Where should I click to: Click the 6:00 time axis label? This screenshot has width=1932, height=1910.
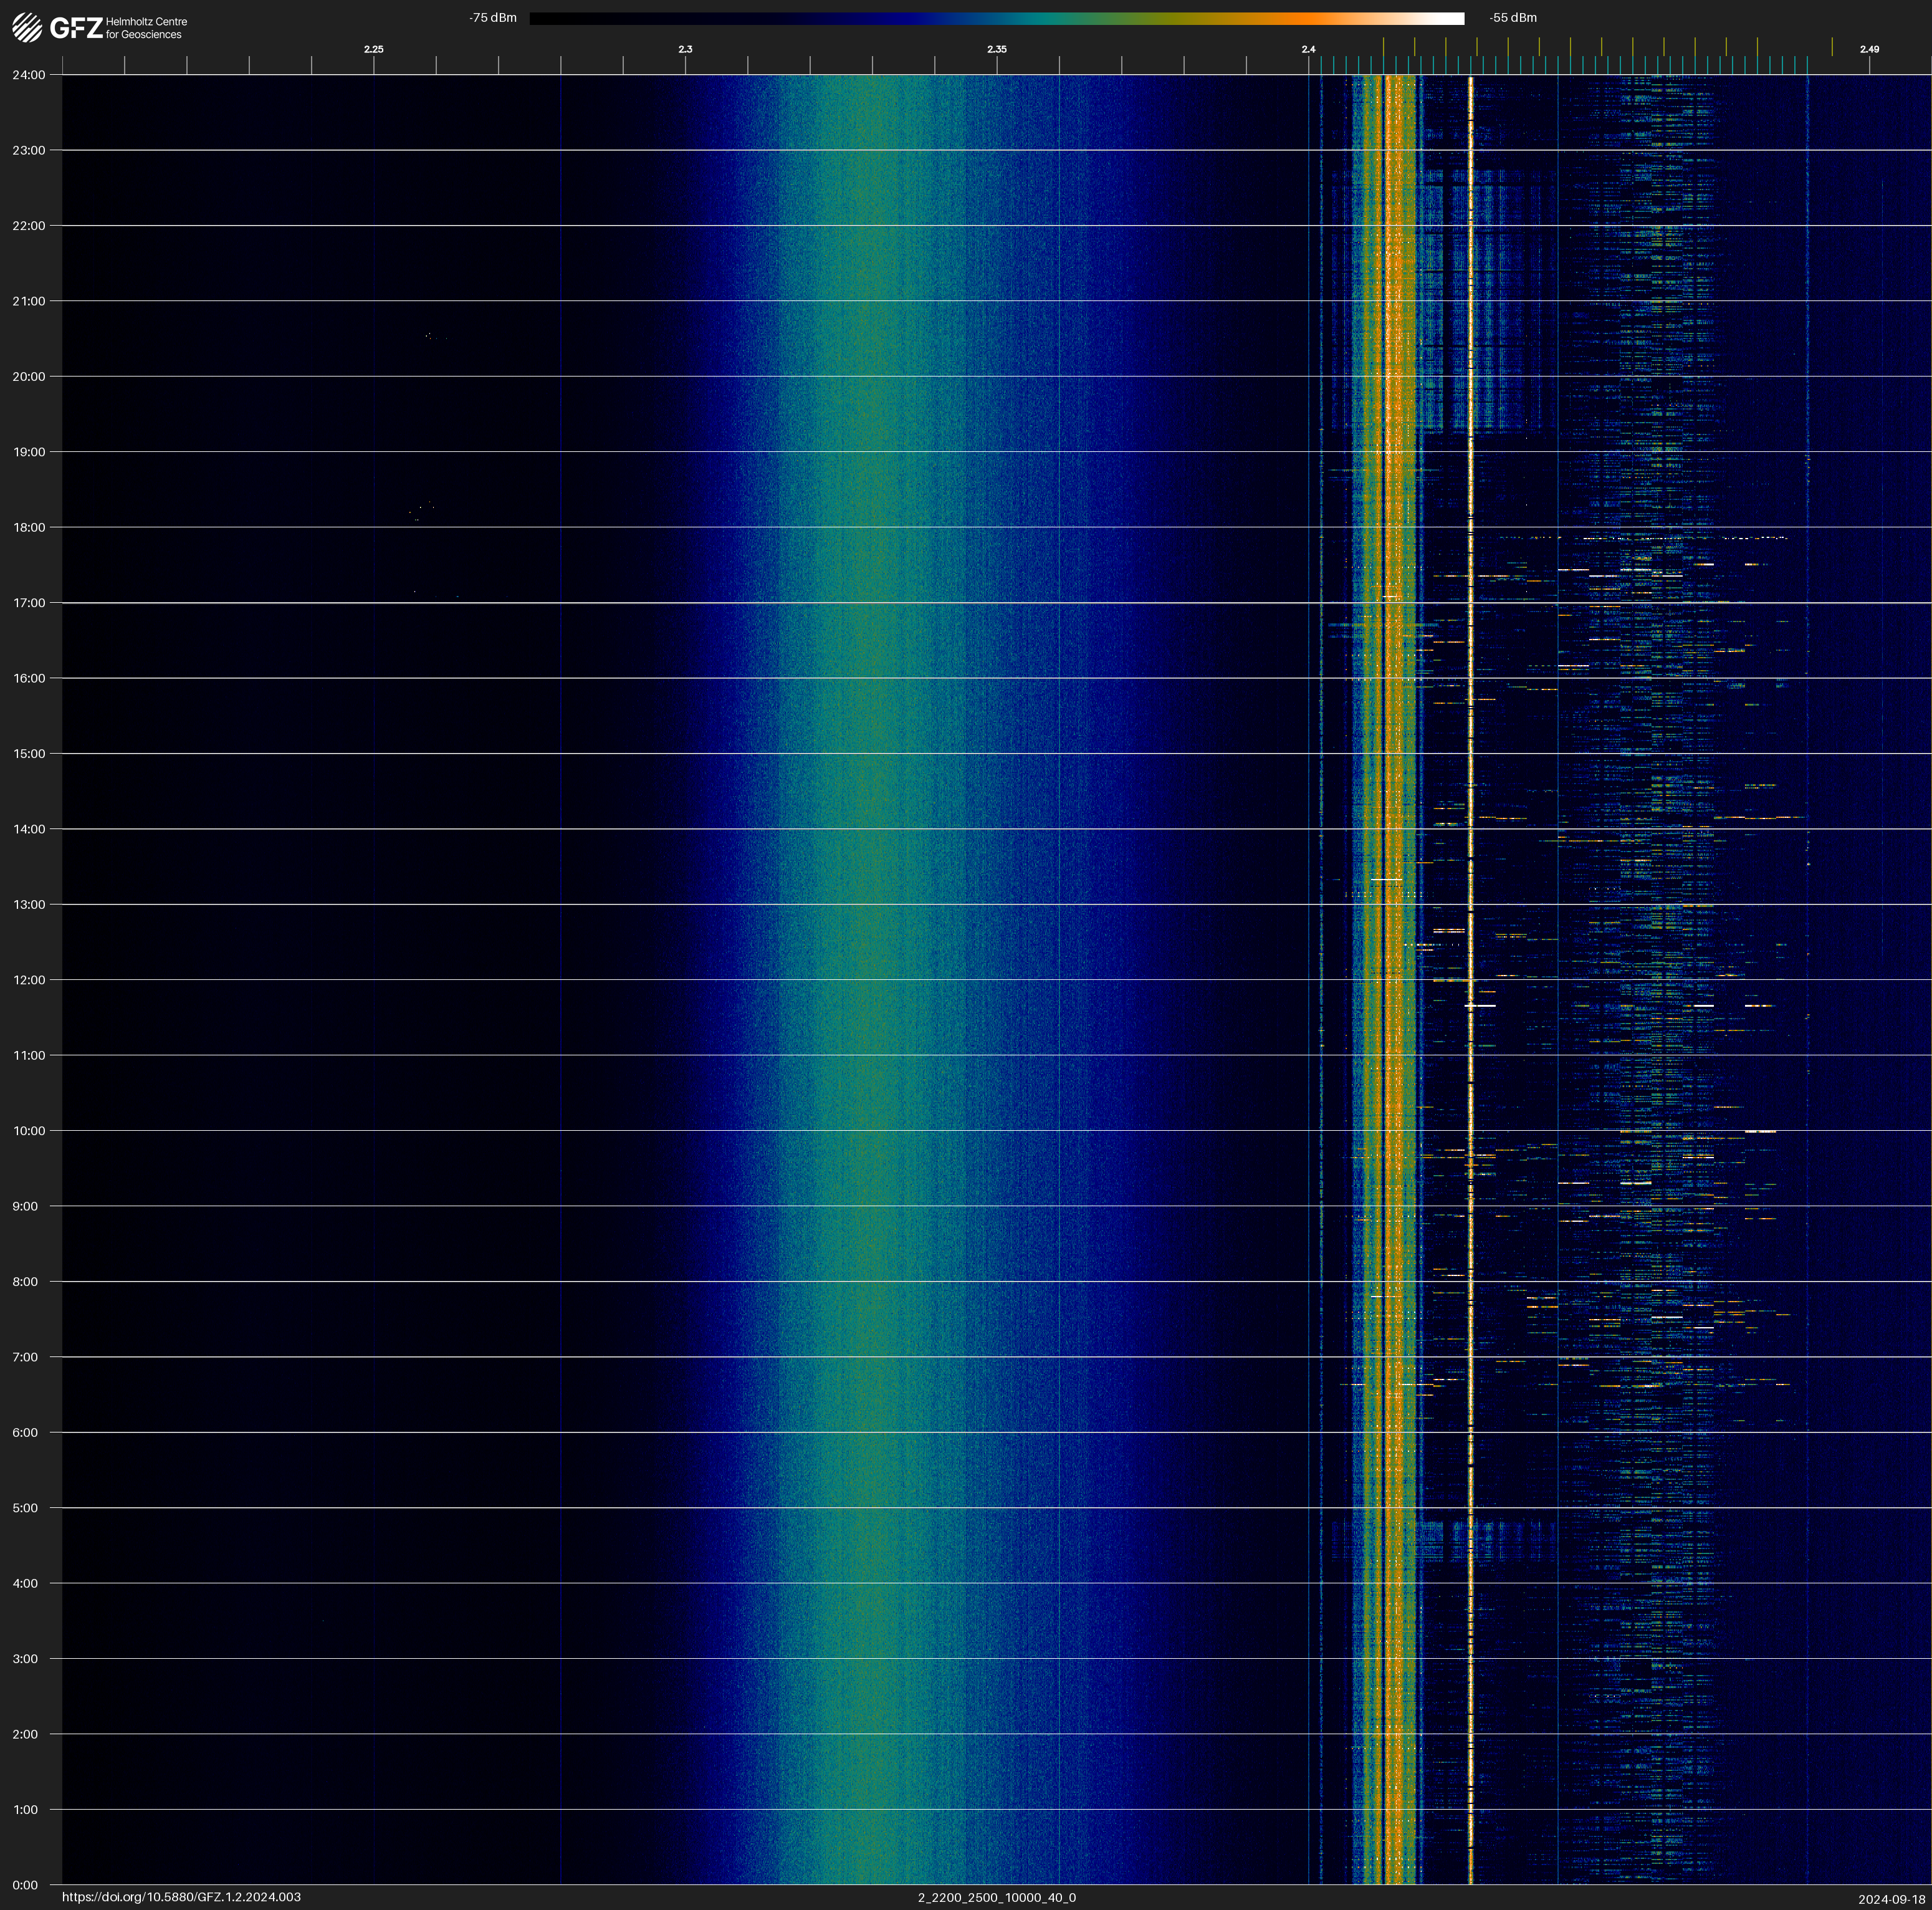pyautogui.click(x=25, y=1433)
